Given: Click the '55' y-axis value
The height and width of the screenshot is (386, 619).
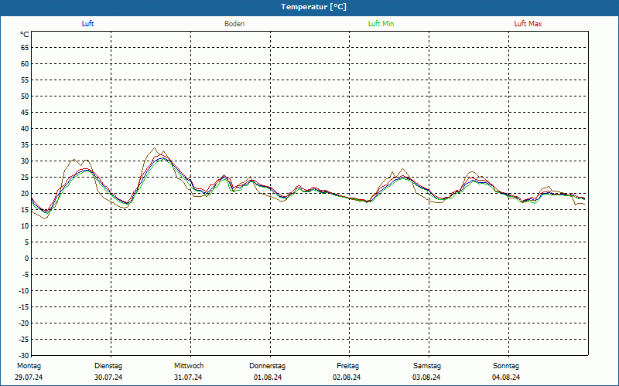Looking at the screenshot, I should point(25,80).
